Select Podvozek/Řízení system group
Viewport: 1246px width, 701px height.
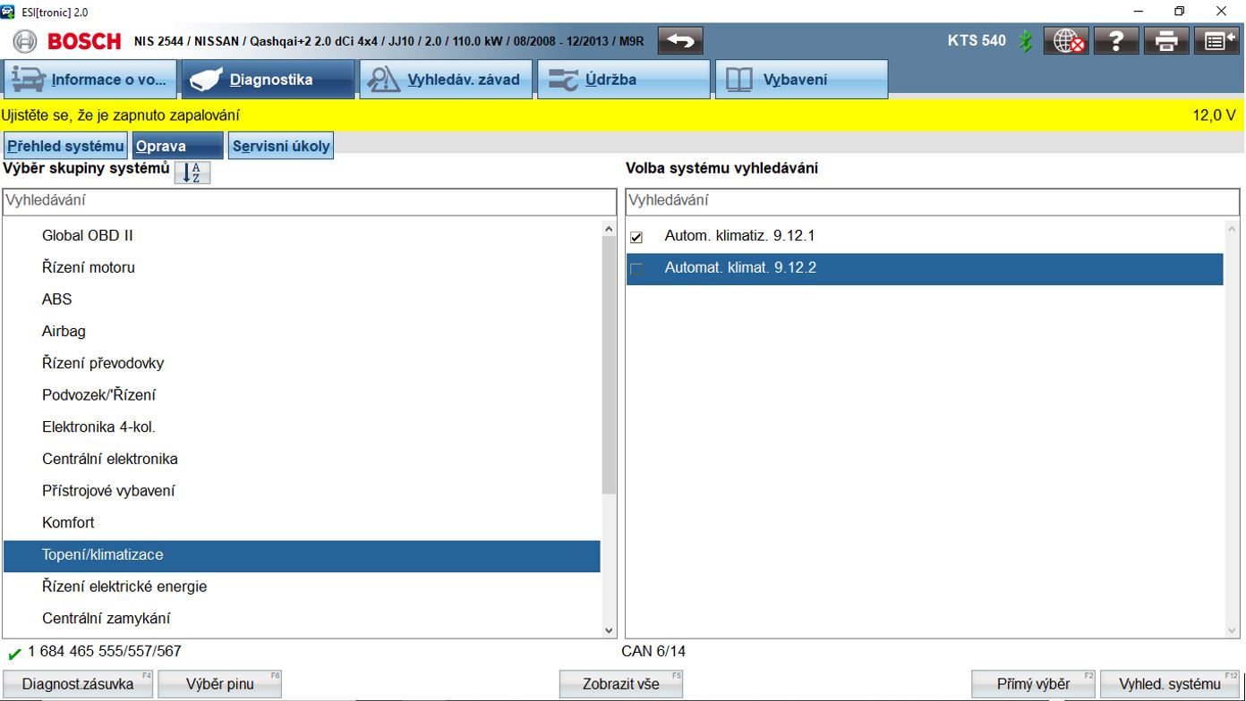click(302, 395)
